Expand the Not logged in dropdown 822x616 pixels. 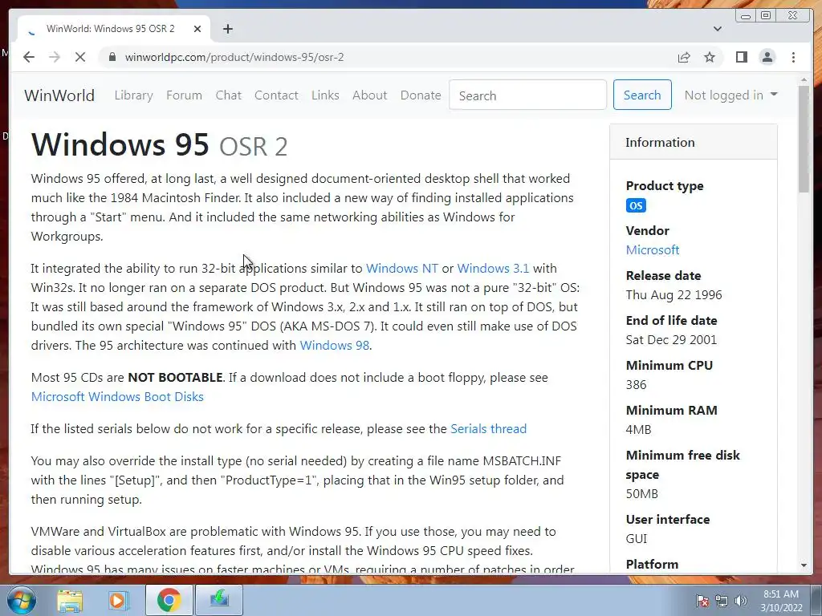click(x=730, y=95)
